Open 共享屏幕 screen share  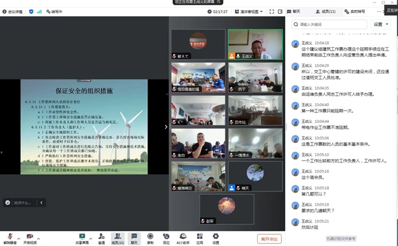[x=82, y=237]
